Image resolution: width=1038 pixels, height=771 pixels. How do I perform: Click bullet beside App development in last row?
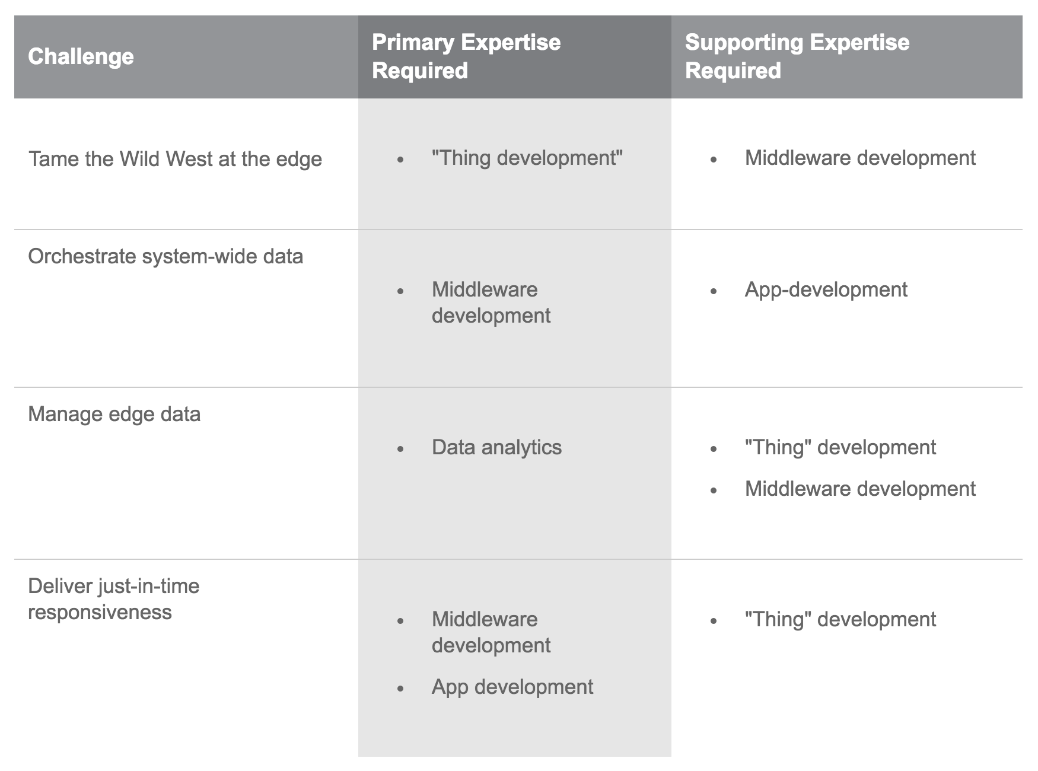click(401, 689)
